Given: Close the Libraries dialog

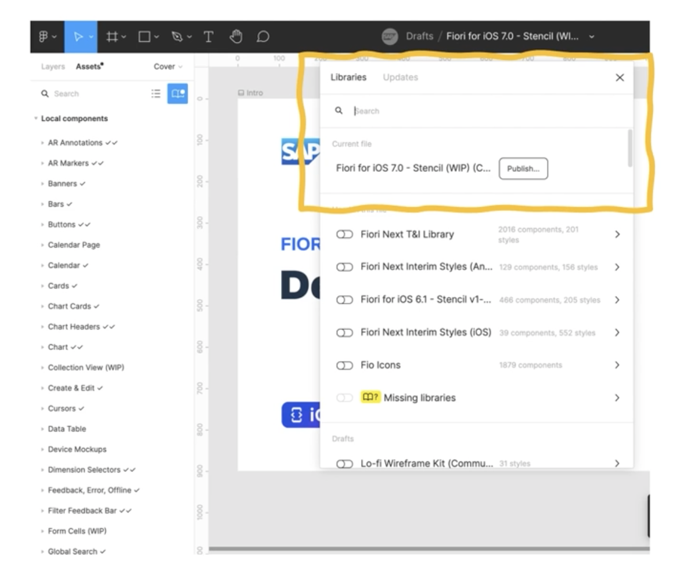Looking at the screenshot, I should [620, 77].
